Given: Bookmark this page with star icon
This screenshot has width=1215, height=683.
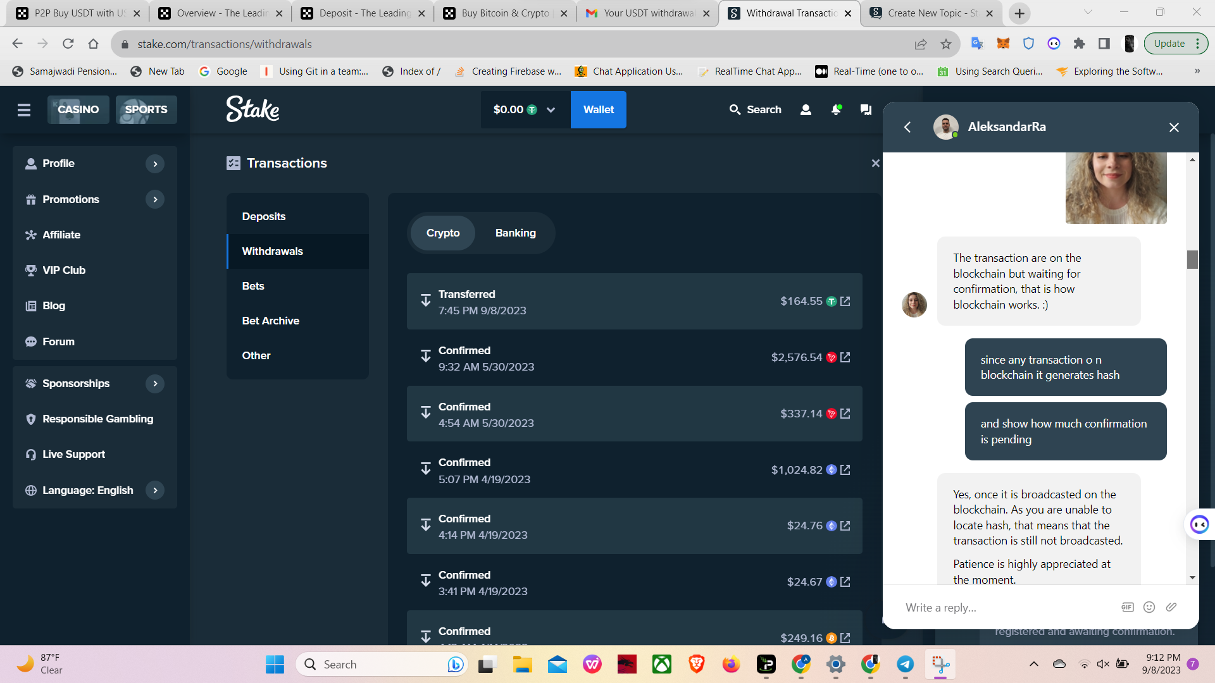Looking at the screenshot, I should [946, 44].
